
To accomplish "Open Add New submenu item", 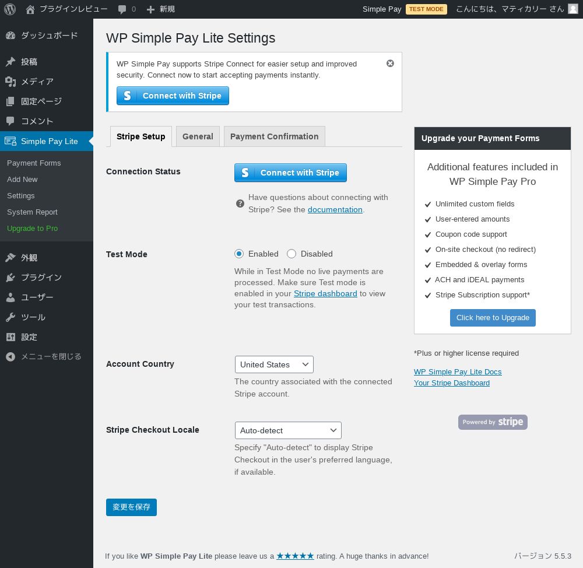I will point(22,179).
